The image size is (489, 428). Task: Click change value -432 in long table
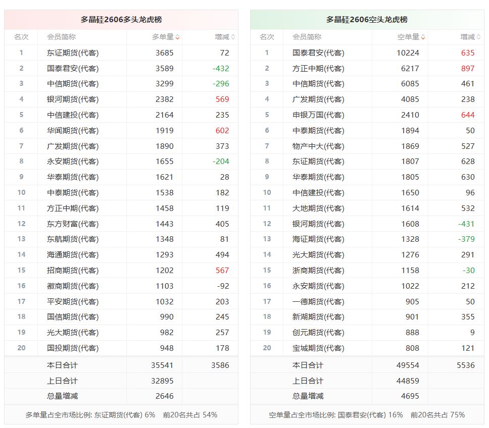221,68
